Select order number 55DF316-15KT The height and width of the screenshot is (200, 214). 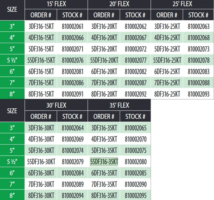point(41,60)
